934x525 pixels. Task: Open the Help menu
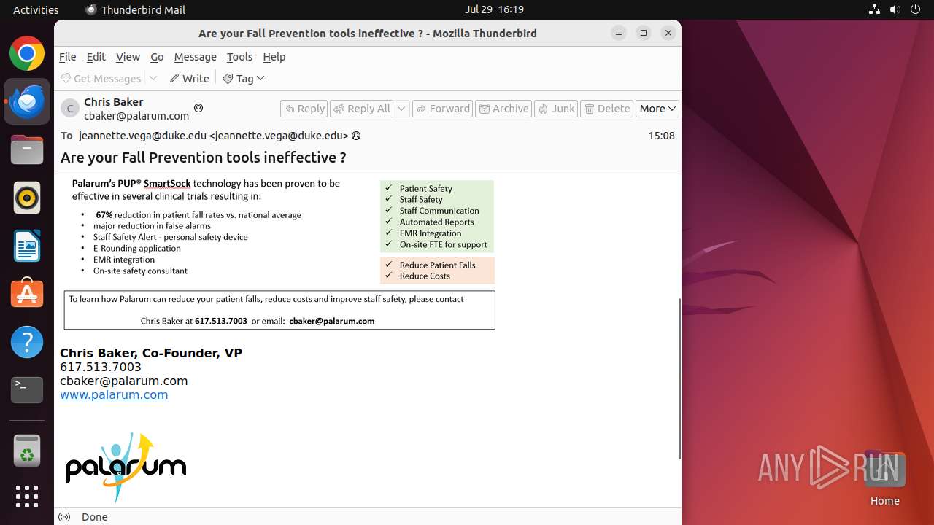(274, 57)
